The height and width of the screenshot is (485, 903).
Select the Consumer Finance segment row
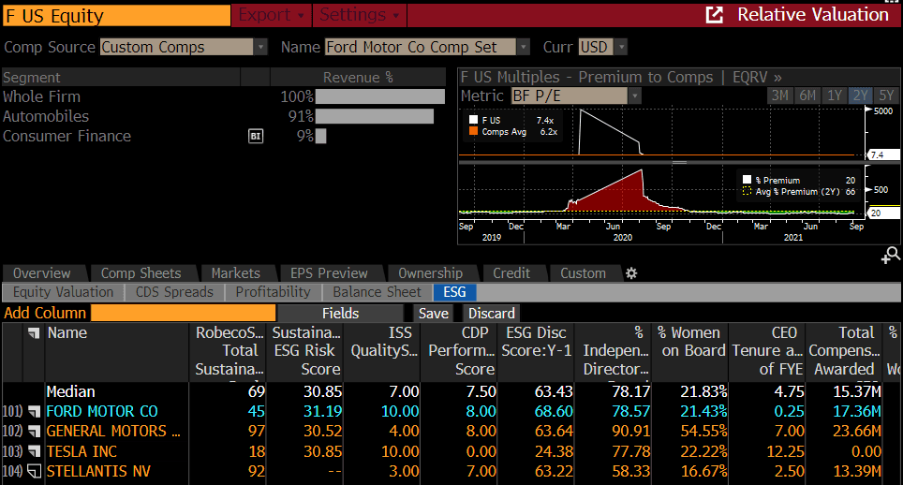point(224,137)
